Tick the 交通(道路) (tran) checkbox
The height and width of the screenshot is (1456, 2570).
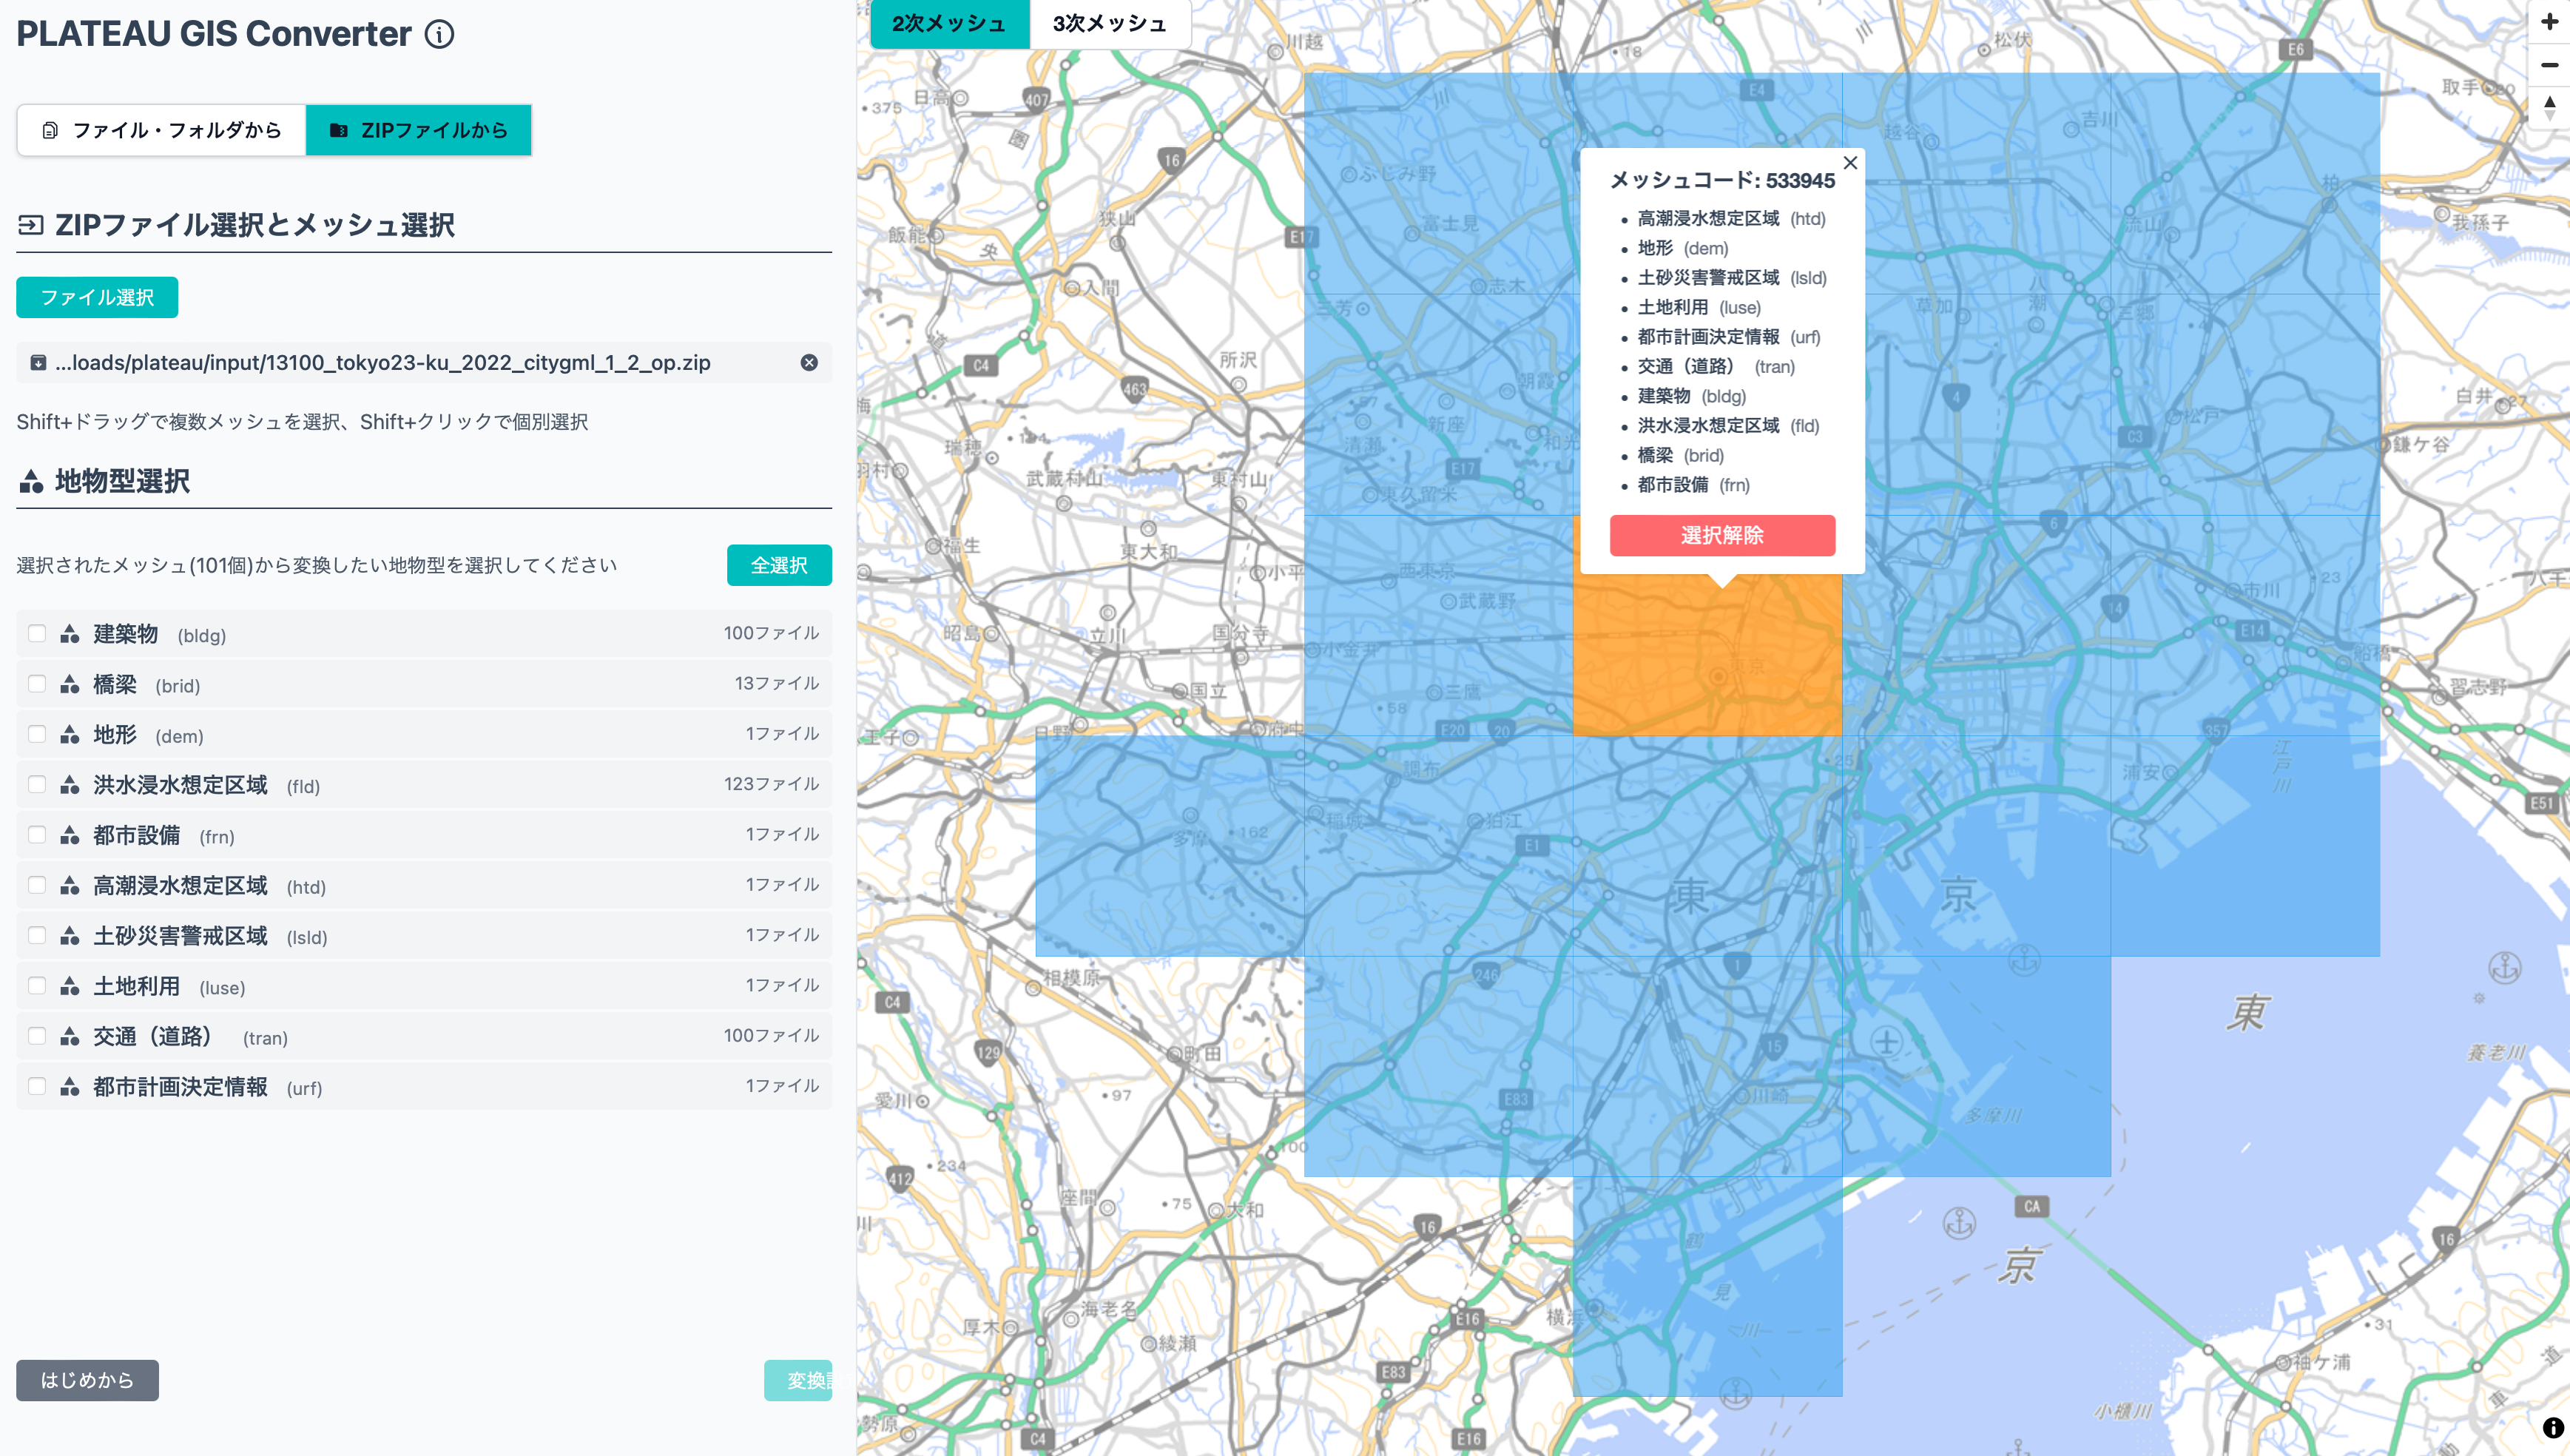click(37, 1036)
